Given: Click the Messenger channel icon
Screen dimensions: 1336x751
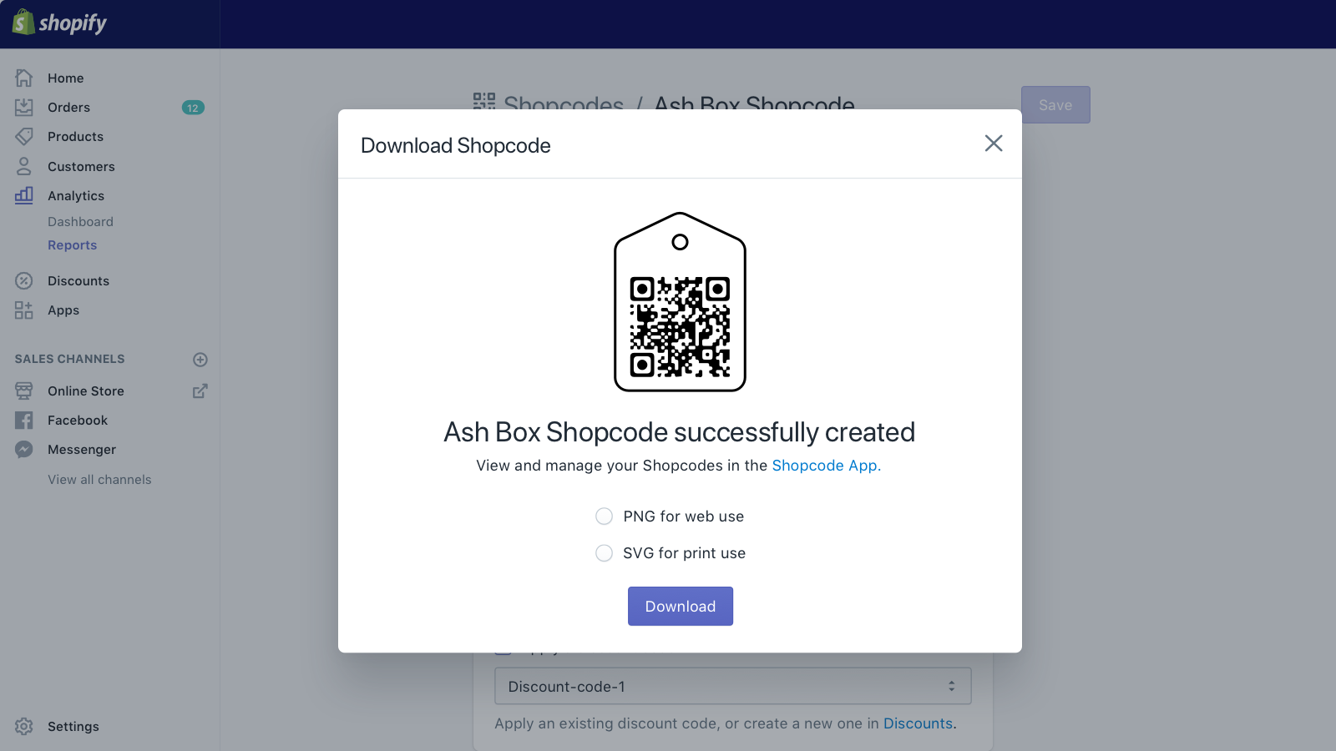Looking at the screenshot, I should (x=23, y=449).
